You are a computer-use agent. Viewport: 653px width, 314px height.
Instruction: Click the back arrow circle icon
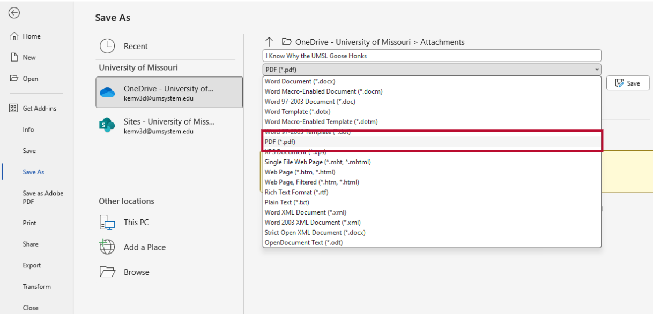(14, 13)
